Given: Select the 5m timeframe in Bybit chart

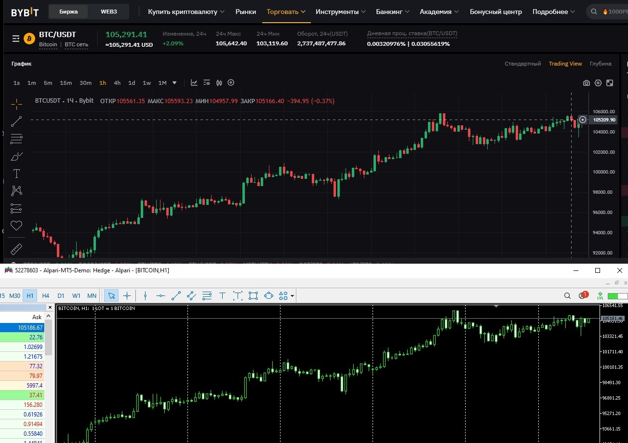Looking at the screenshot, I should pyautogui.click(x=48, y=83).
